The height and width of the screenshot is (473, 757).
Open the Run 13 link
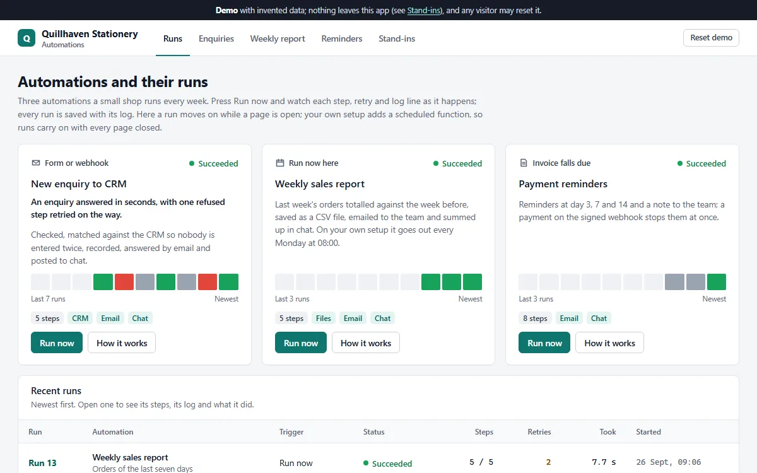coord(42,463)
